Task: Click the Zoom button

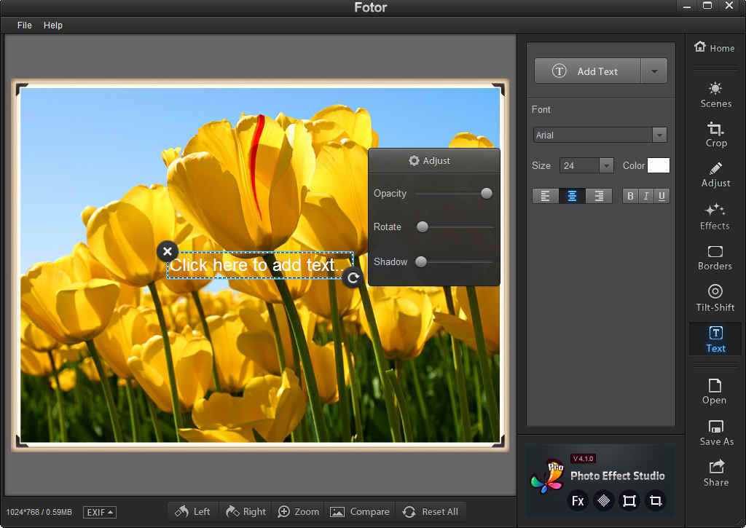Action: (x=298, y=512)
